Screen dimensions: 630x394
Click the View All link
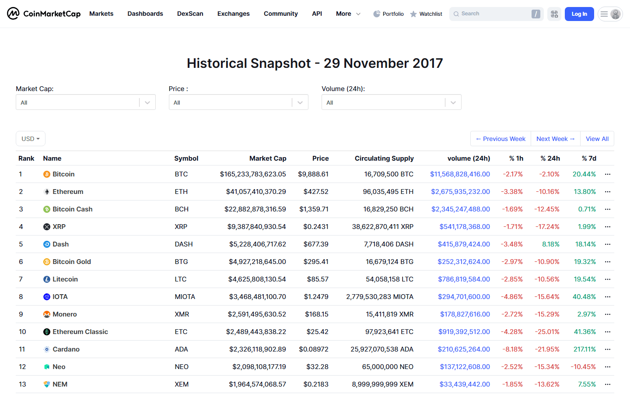(597, 139)
